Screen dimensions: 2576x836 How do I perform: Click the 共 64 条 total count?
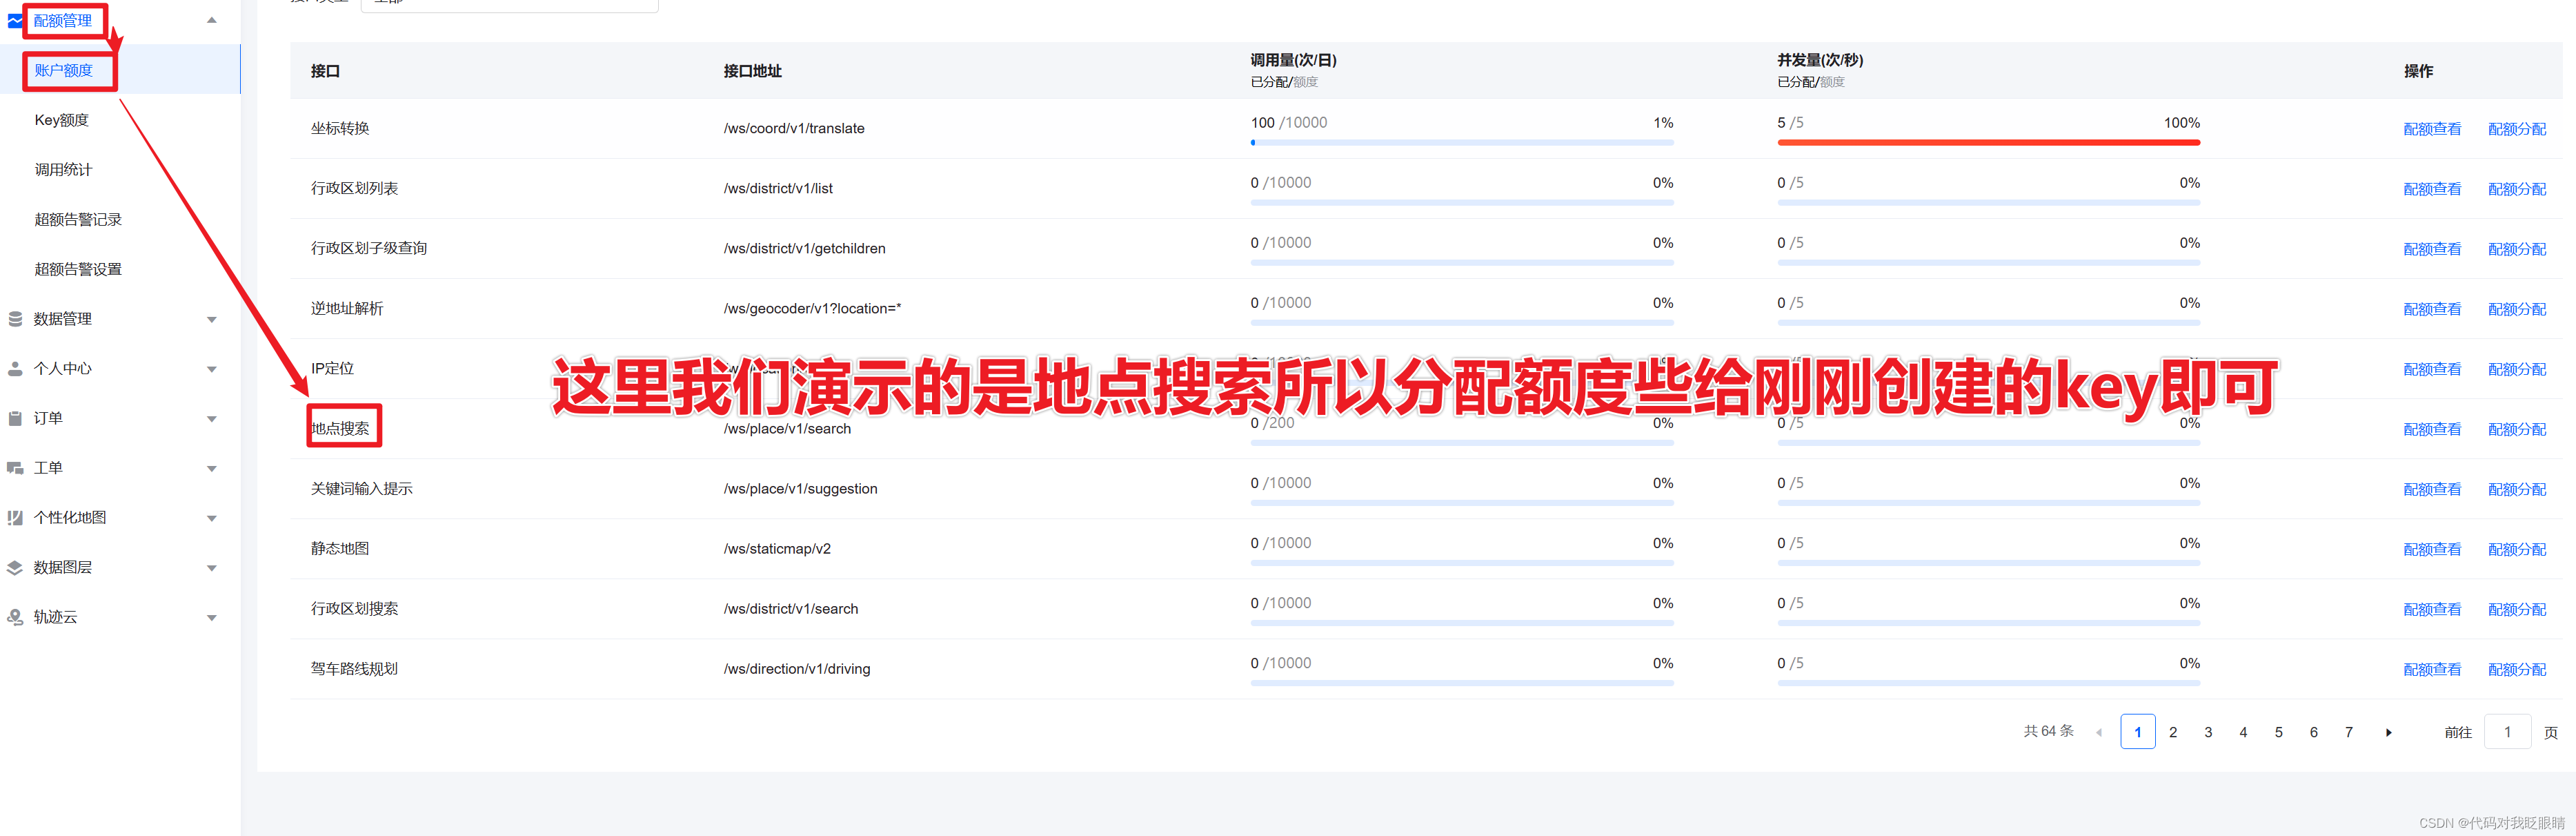click(x=2048, y=731)
